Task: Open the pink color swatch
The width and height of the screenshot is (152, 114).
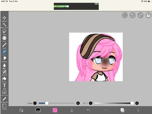Action: tap(55, 110)
